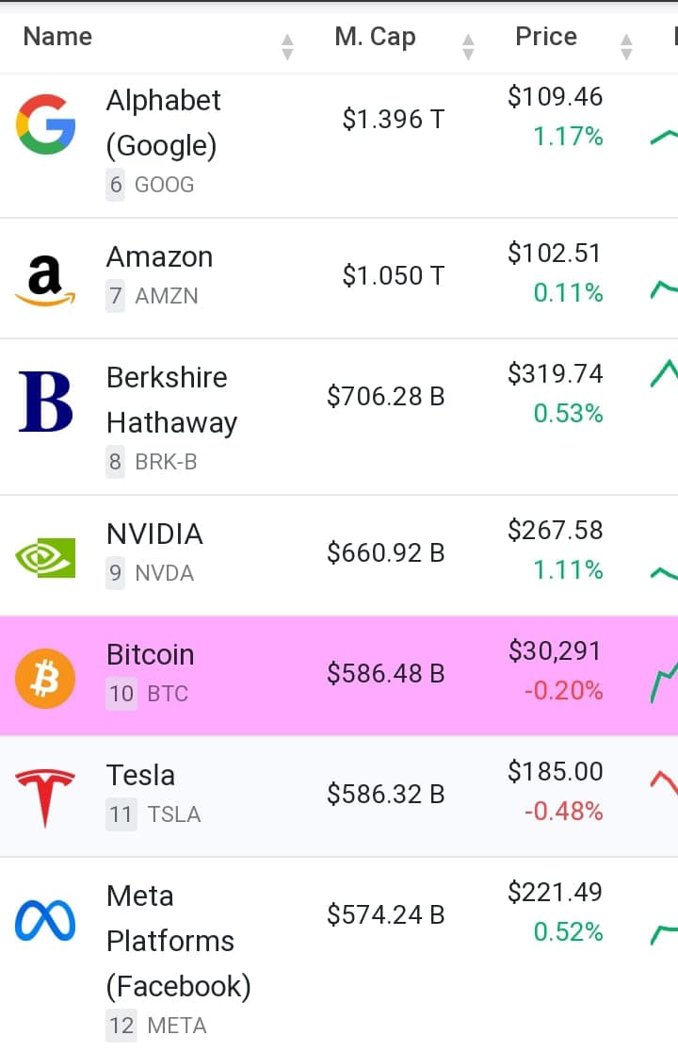Image resolution: width=678 pixels, height=1052 pixels.
Task: Click the Berkshire Hathaway sparkline chart
Action: point(664,374)
